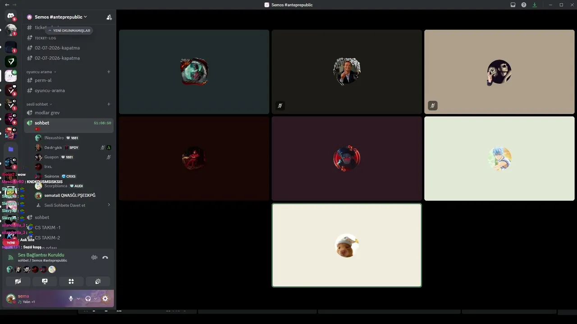Add a channel to oyuncu arama category
The image size is (577, 324).
pos(109,72)
